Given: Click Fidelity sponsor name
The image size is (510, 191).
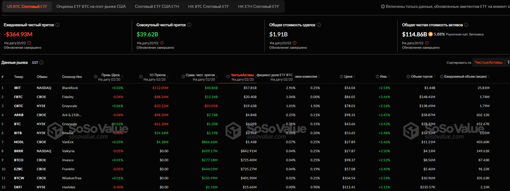Looking at the screenshot, I should pyautogui.click(x=68, y=97).
